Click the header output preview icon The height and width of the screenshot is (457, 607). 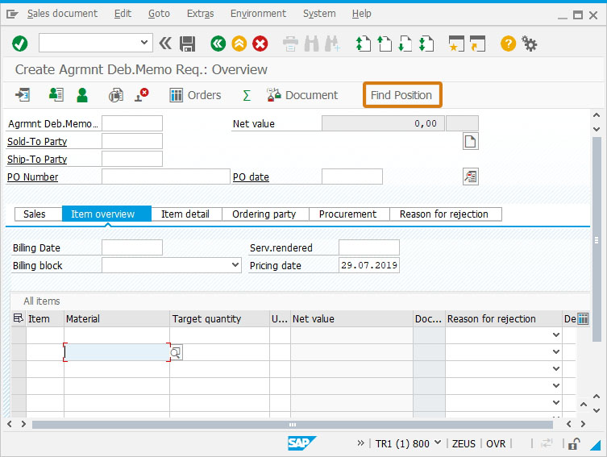point(116,95)
